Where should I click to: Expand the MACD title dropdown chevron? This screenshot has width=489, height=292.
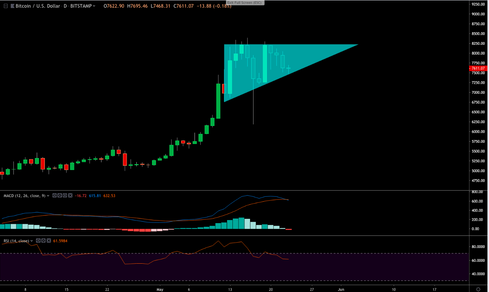click(47, 196)
